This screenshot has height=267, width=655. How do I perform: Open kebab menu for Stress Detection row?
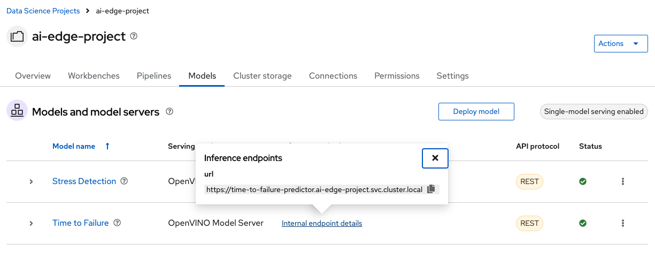(623, 181)
